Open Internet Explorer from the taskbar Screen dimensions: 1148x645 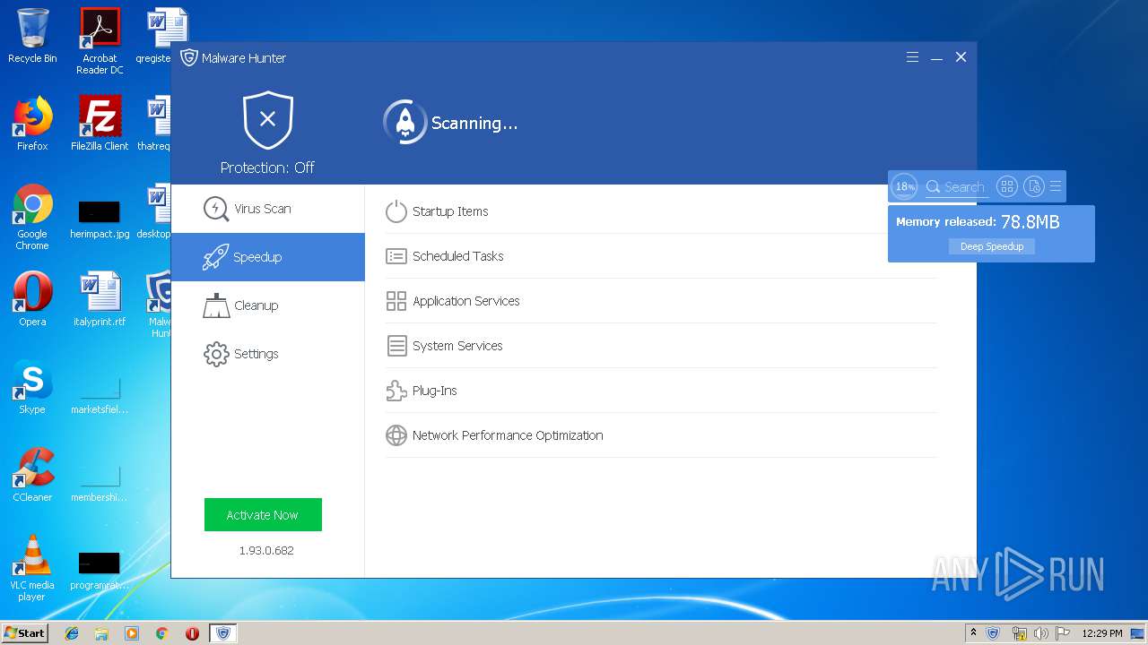(72, 633)
